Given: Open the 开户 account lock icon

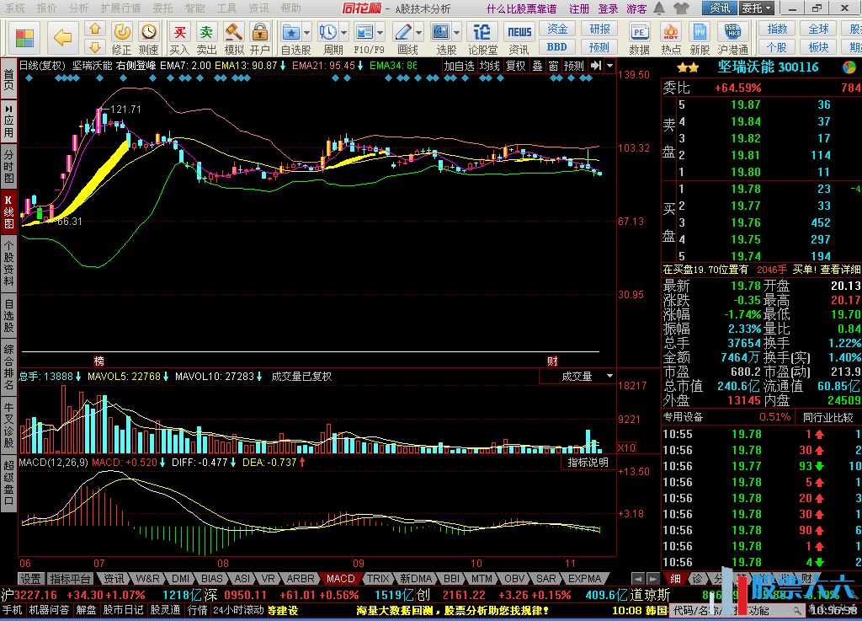Looking at the screenshot, I should point(259,39).
